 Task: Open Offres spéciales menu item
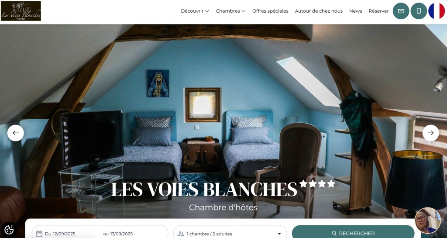270,11
